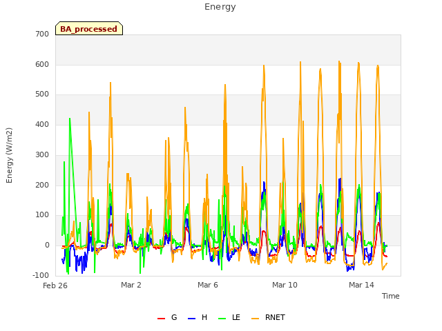Click the 600 y-axis tick label

click(x=42, y=64)
